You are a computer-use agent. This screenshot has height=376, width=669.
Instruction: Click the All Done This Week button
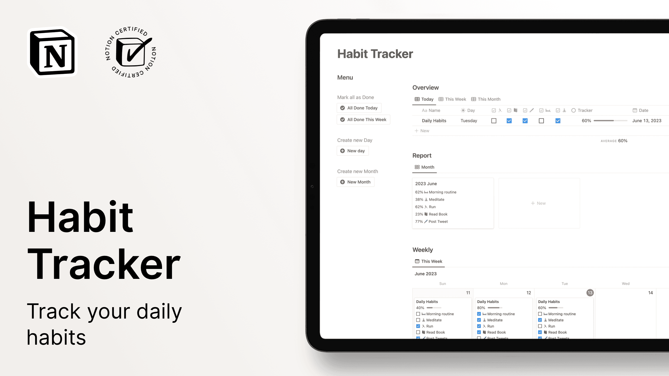coord(363,119)
